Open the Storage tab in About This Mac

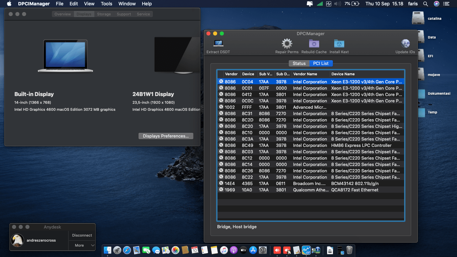tap(104, 14)
